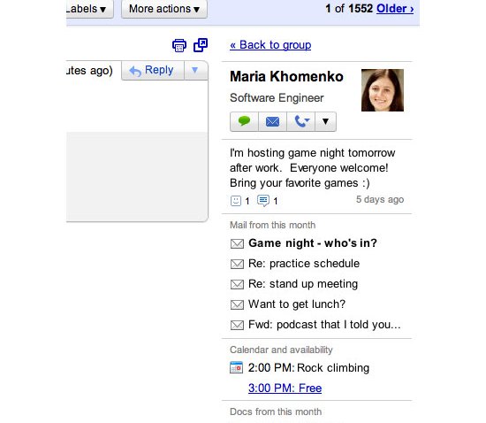Viewport: 486px width, 423px height.
Task: Click the Reply button
Action: [x=153, y=70]
